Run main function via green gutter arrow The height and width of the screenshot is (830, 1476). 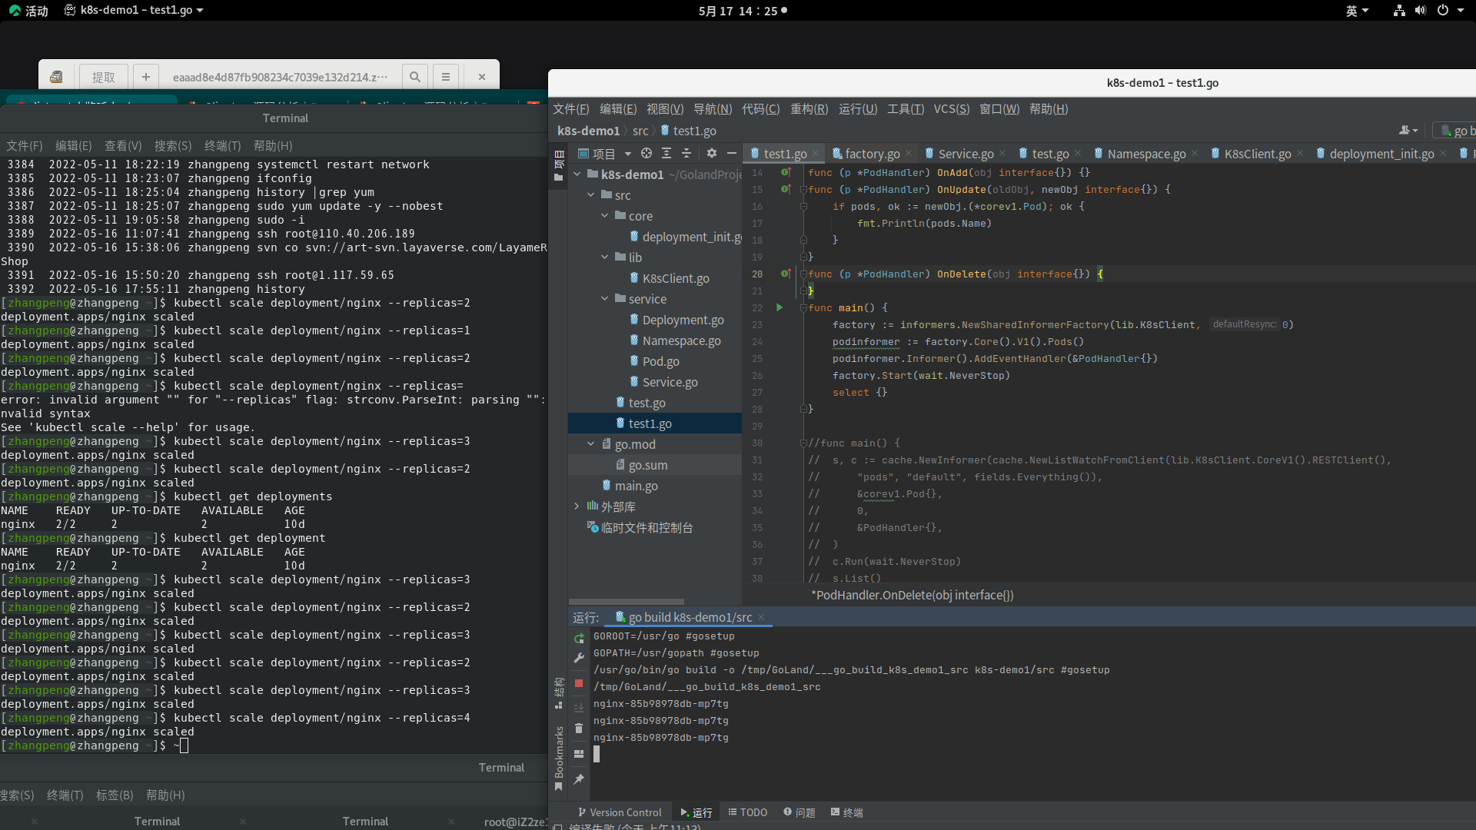coord(780,307)
